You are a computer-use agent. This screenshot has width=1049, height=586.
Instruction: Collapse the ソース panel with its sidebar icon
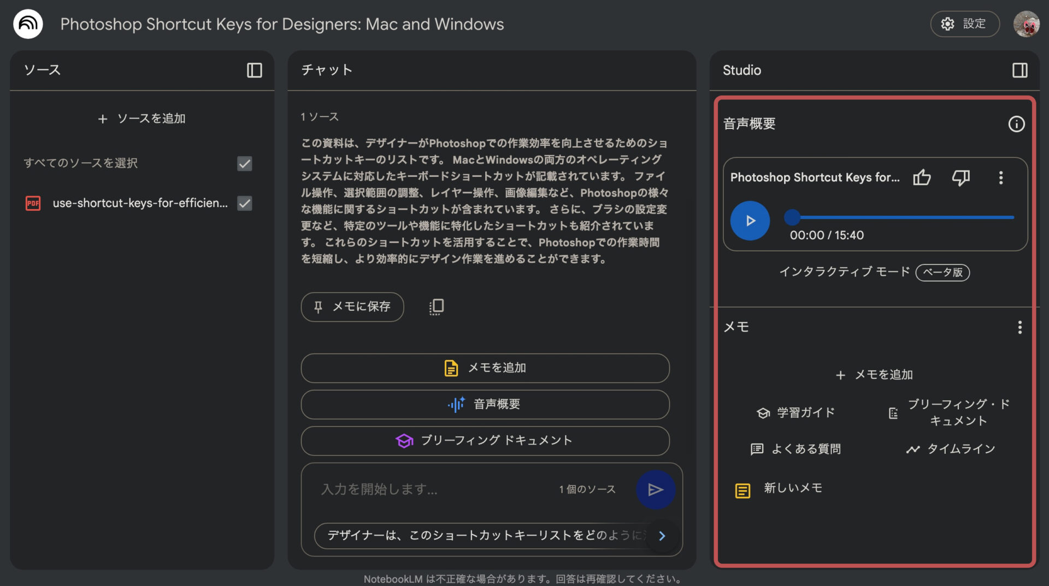pos(255,70)
